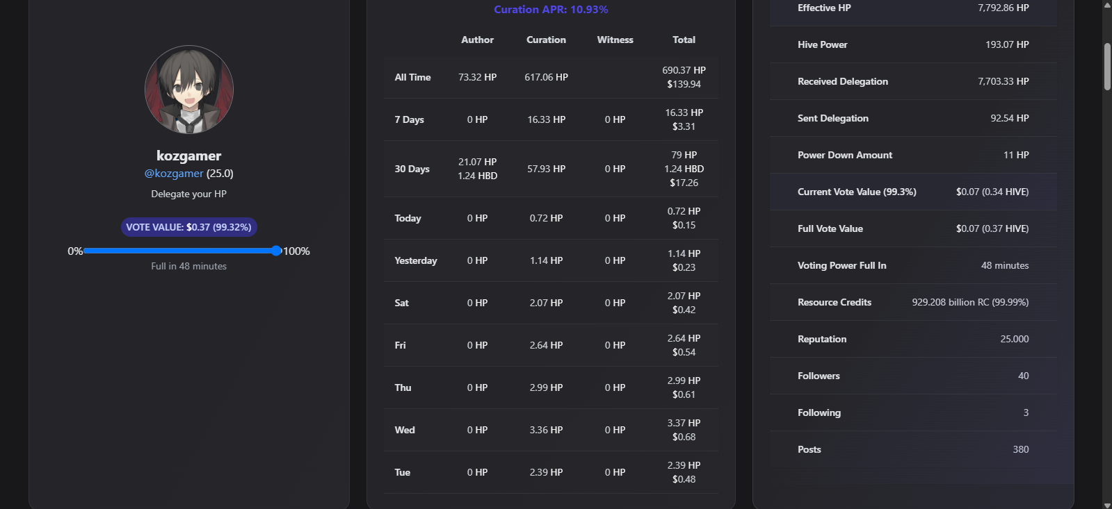Image resolution: width=1112 pixels, height=509 pixels.
Task: Select the Curation column header
Action: pos(546,40)
